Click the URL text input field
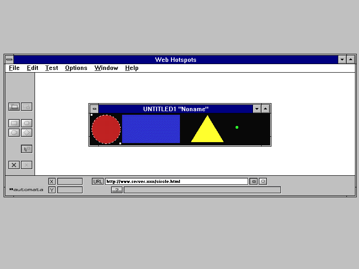The width and height of the screenshot is (359, 269). click(x=176, y=182)
